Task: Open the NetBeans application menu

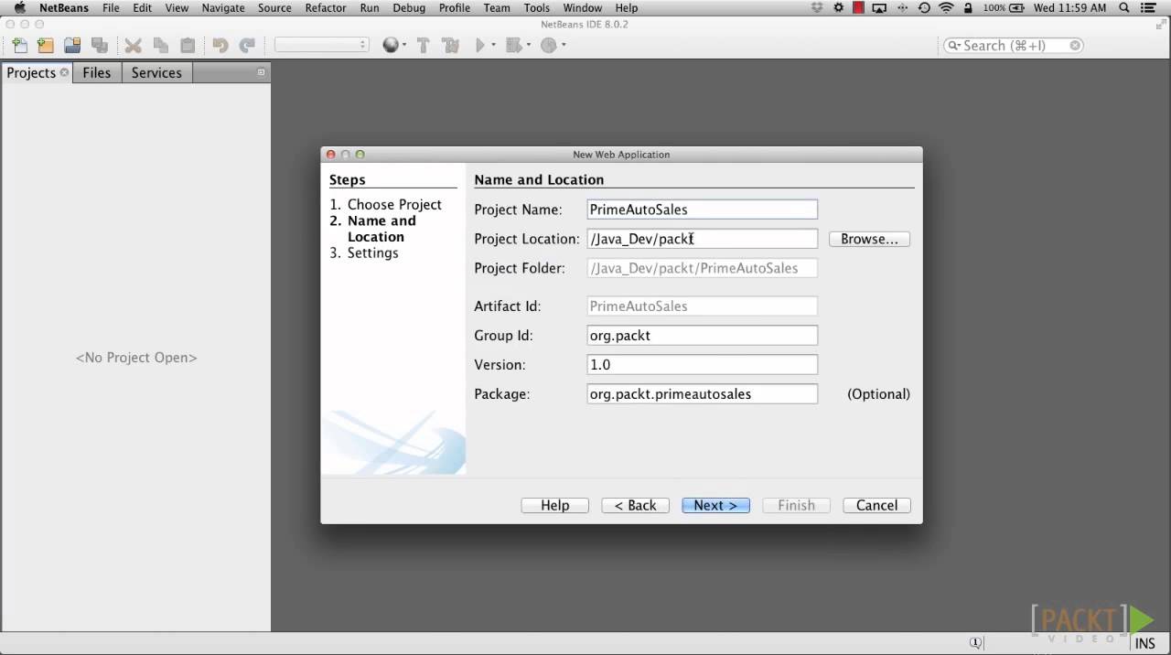Action: point(64,8)
